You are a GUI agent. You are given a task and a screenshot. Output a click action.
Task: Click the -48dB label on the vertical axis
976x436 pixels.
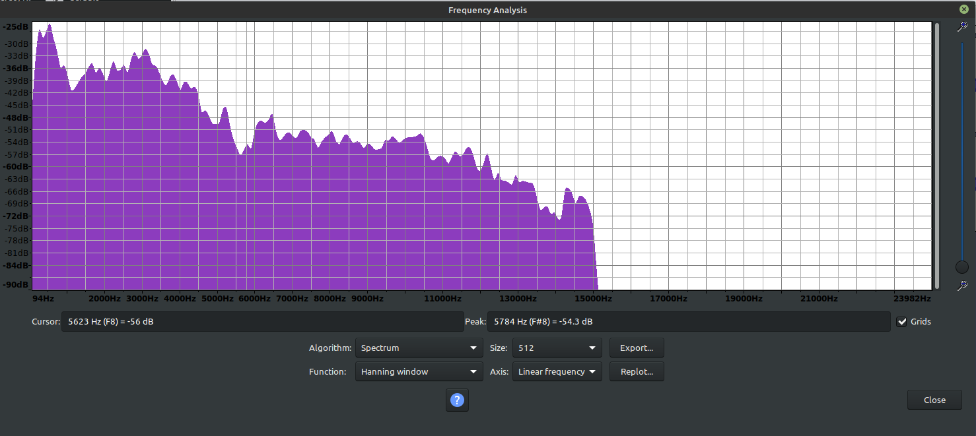tap(16, 117)
